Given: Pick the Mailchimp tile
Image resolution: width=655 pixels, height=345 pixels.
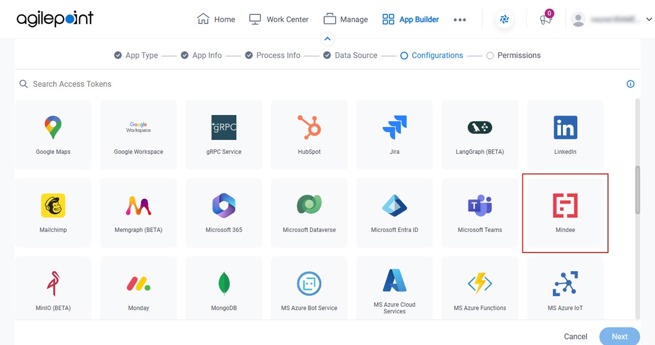Looking at the screenshot, I should pos(53,213).
